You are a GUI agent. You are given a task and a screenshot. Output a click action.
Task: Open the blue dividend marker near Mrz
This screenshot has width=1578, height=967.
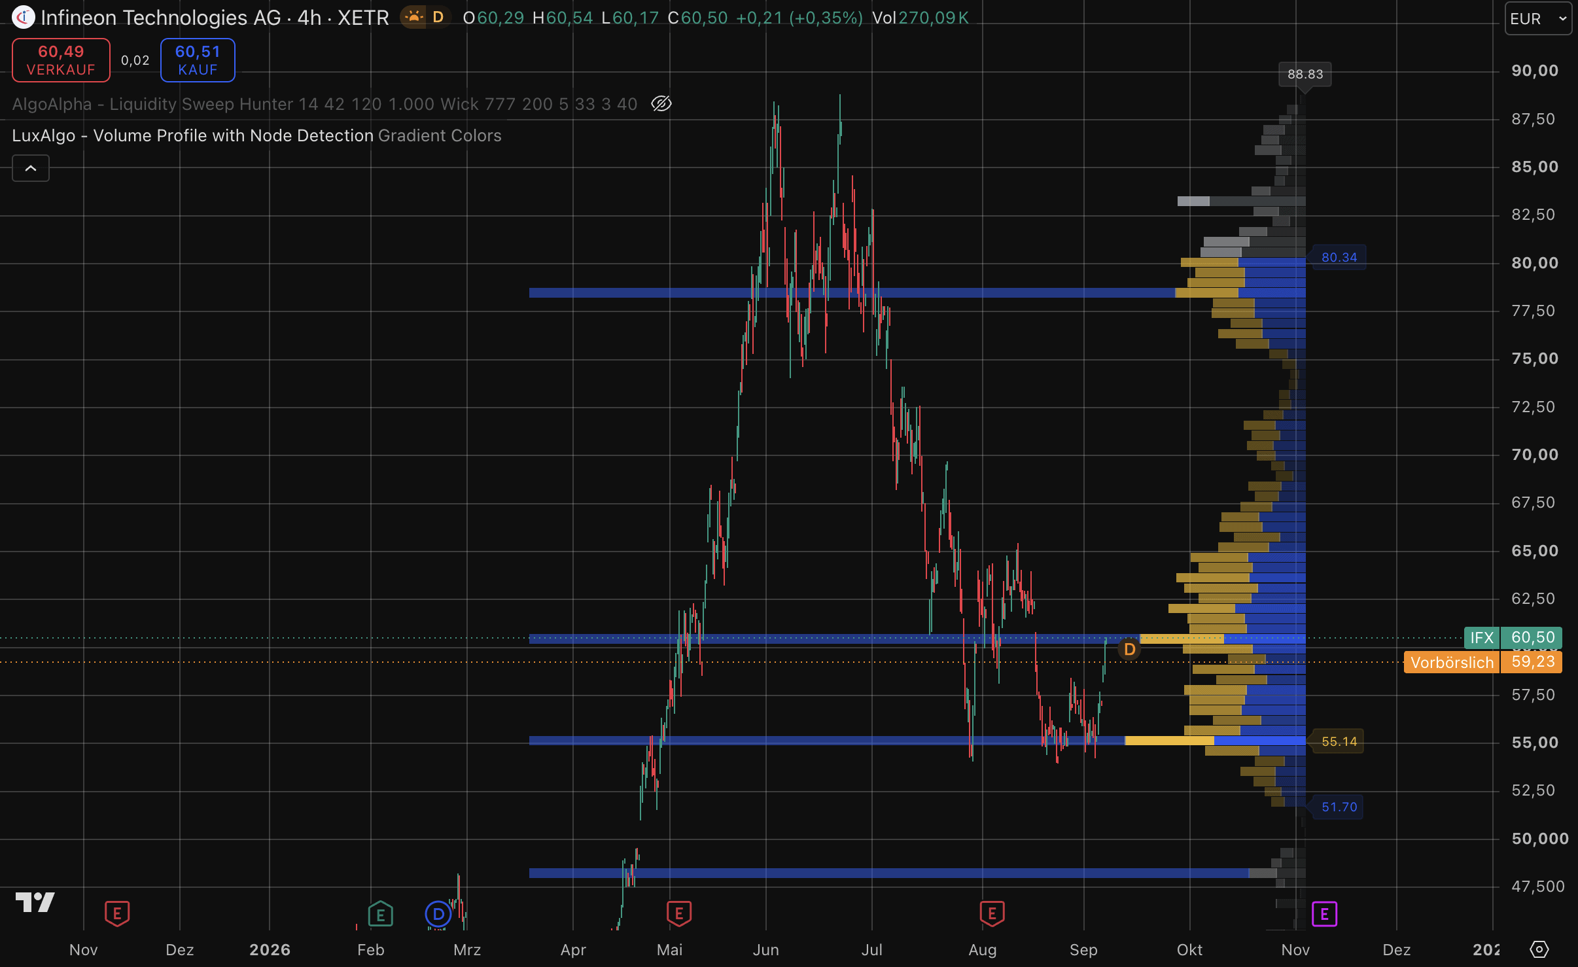(438, 914)
